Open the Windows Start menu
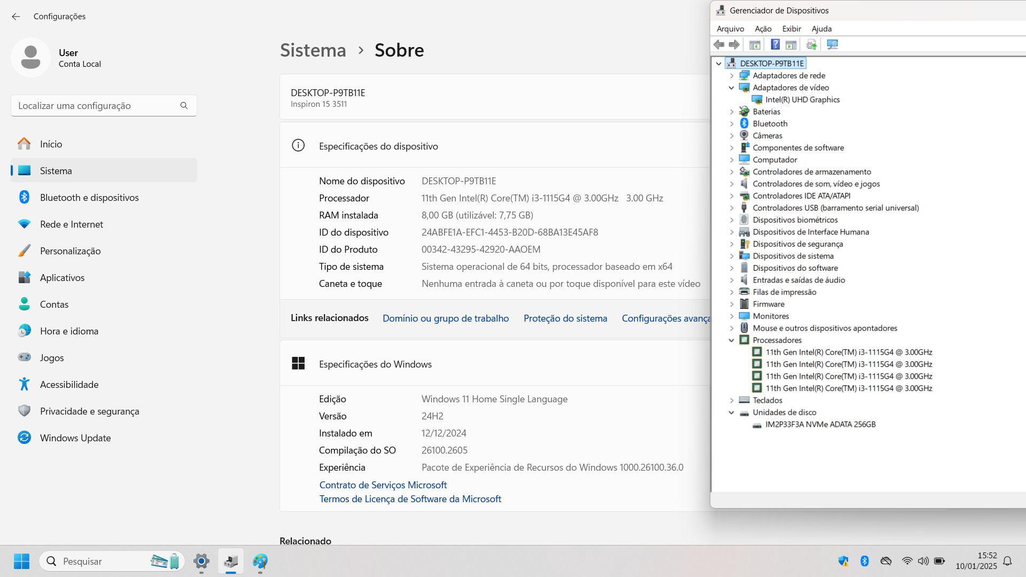Screen dimensions: 1026x577 tap(21, 561)
